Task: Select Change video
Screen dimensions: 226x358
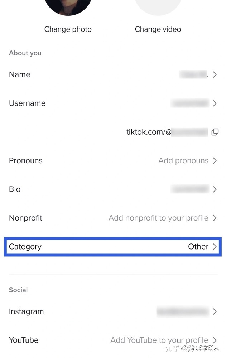Action: pyautogui.click(x=158, y=29)
